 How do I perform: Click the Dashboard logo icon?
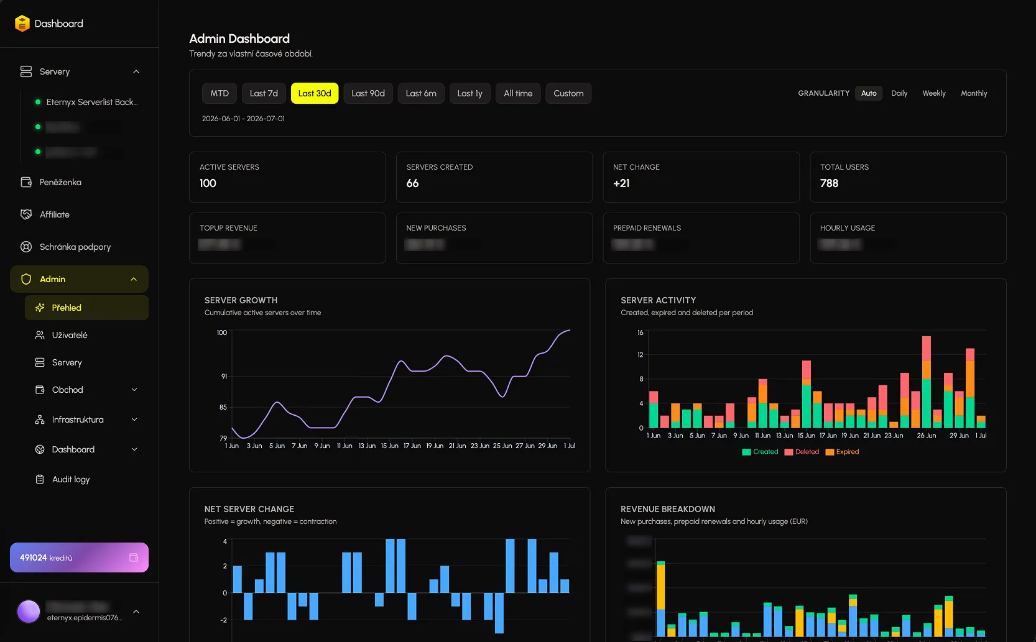pos(22,24)
